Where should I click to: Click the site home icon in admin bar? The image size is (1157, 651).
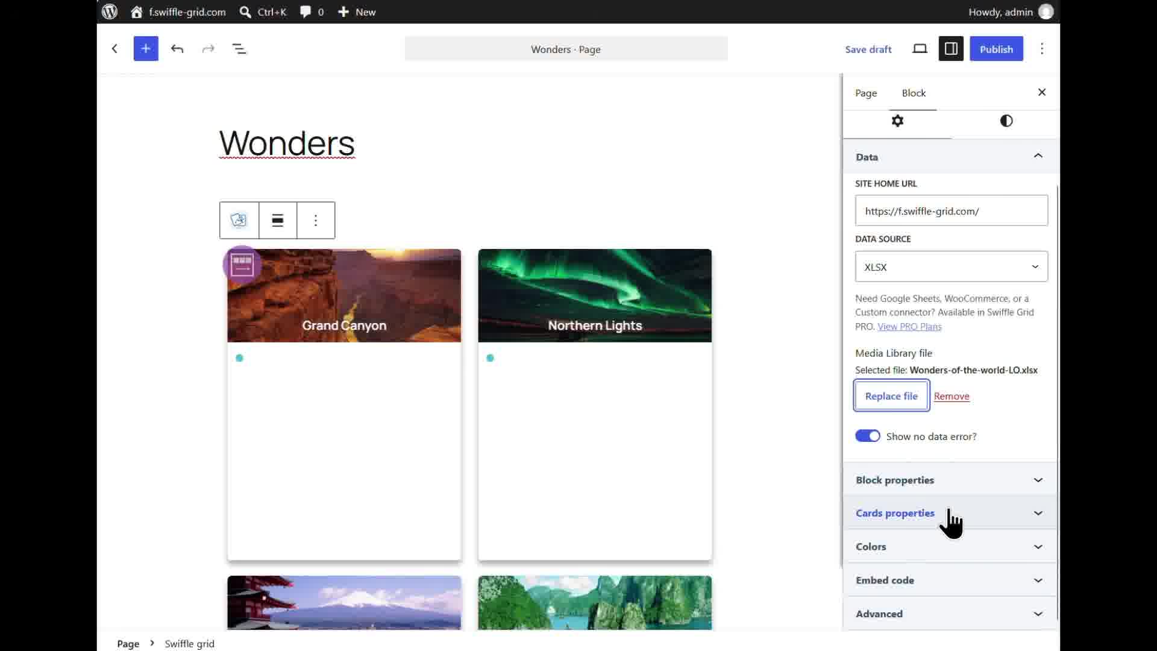[137, 11]
